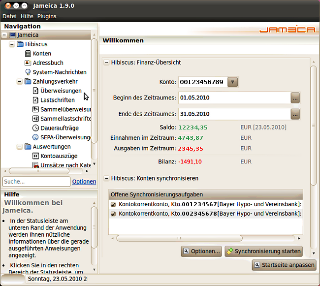Click the Beginn des Zeitraumes date field

pyautogui.click(x=234, y=98)
